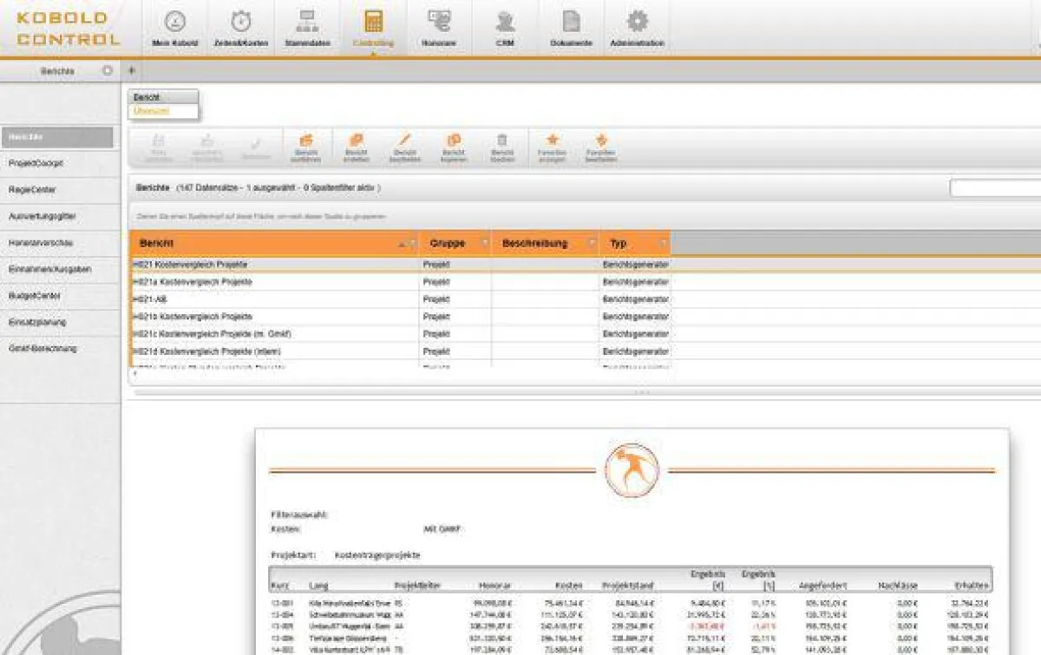This screenshot has width=1041, height=655.
Task: Click the search field above the table
Action: (994, 187)
